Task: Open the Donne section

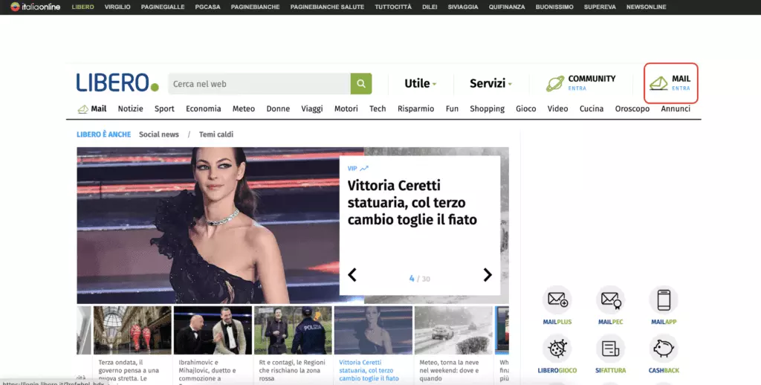Action: 278,109
